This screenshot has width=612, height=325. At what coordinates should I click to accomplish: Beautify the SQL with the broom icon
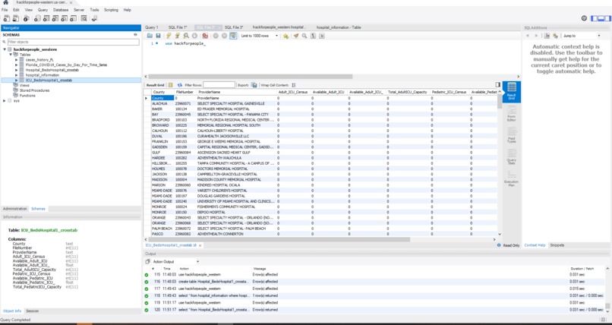[296, 36]
